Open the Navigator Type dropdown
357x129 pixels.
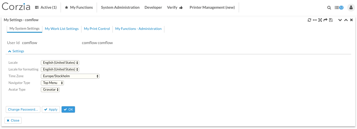[x=52, y=83]
